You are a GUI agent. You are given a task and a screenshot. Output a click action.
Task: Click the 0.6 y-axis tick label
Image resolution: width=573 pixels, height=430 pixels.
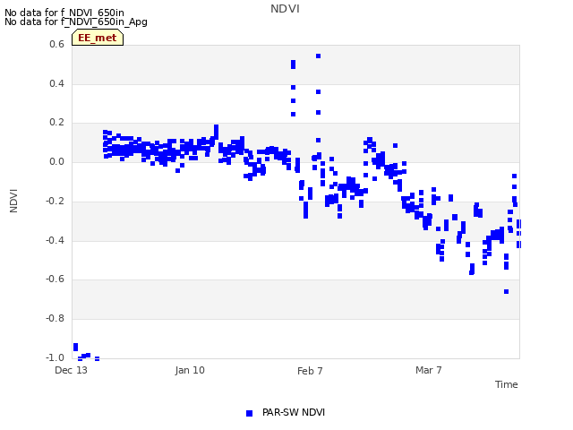(x=56, y=44)
